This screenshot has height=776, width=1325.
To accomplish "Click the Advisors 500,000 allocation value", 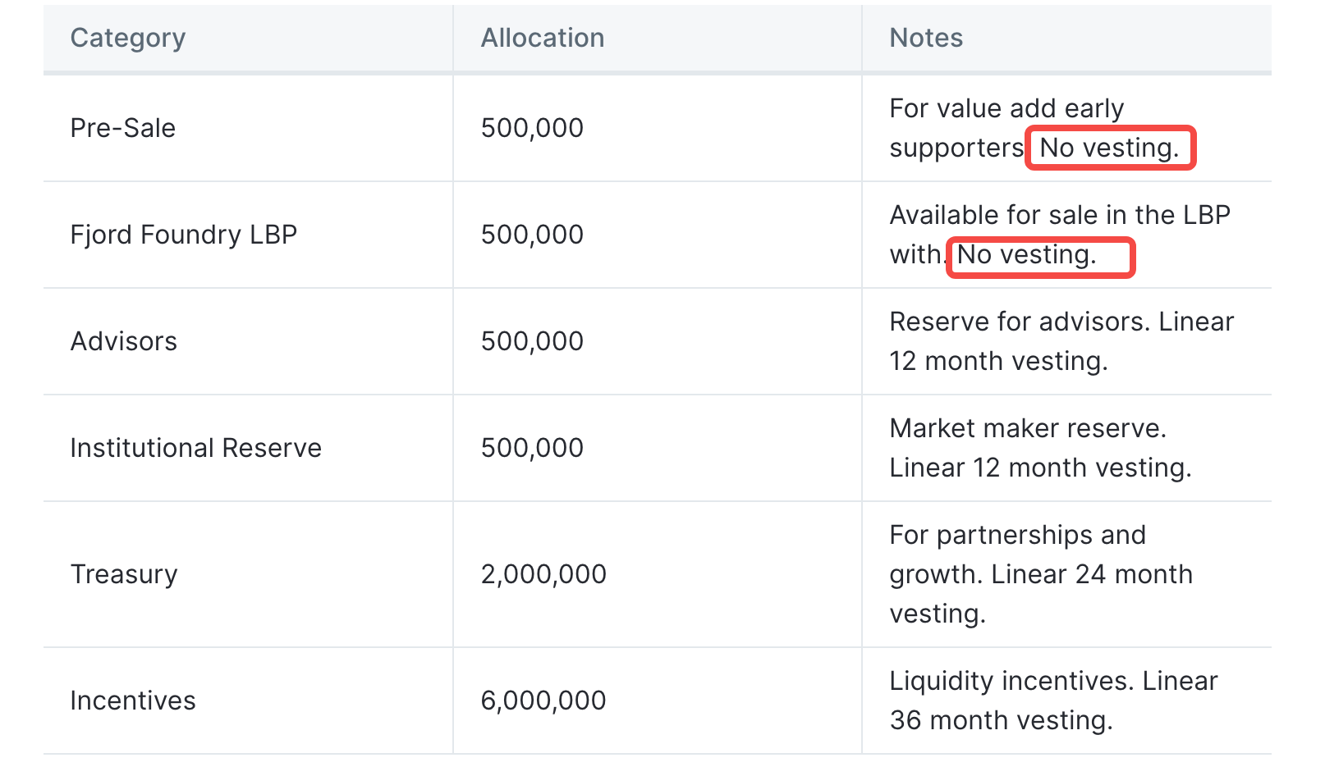I will click(x=532, y=341).
